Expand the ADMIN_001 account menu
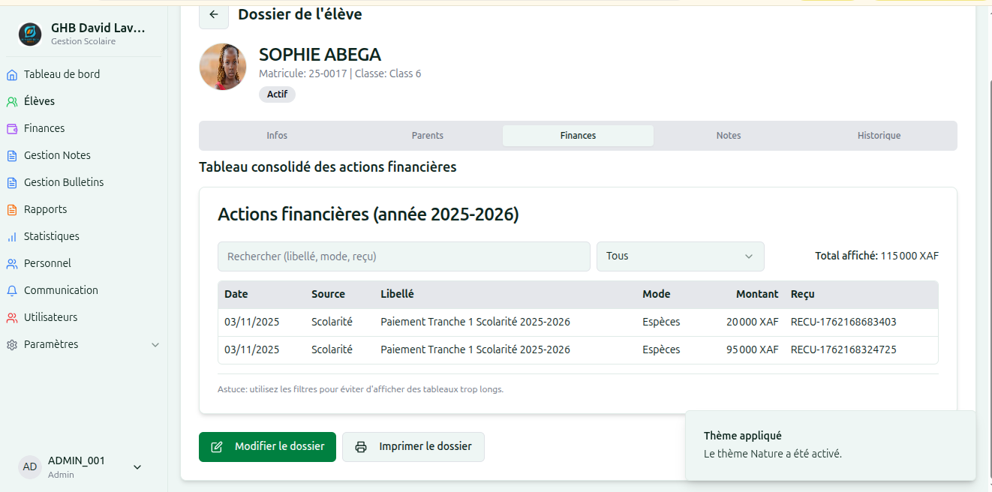This screenshot has height=492, width=992. 137,466
